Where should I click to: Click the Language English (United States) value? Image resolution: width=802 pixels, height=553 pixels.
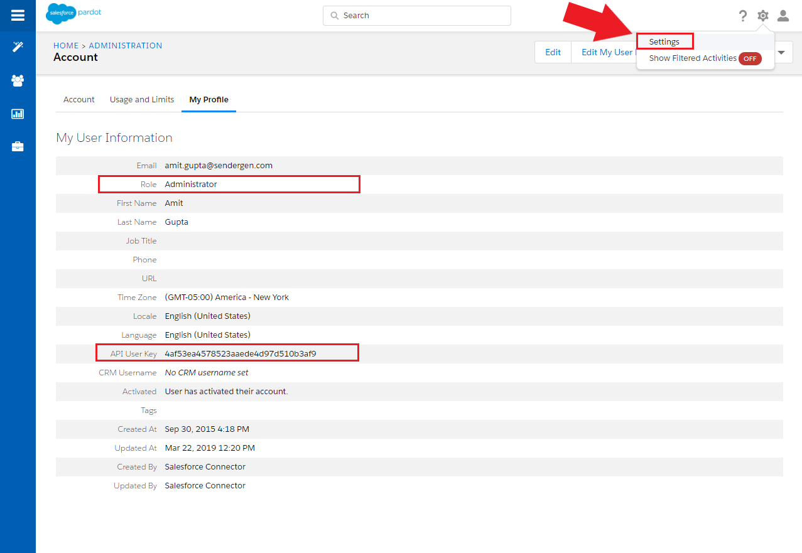tap(207, 335)
